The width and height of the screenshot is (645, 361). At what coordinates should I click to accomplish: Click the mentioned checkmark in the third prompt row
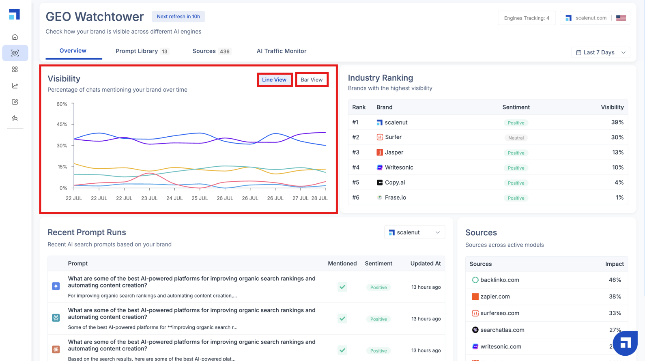coord(342,350)
